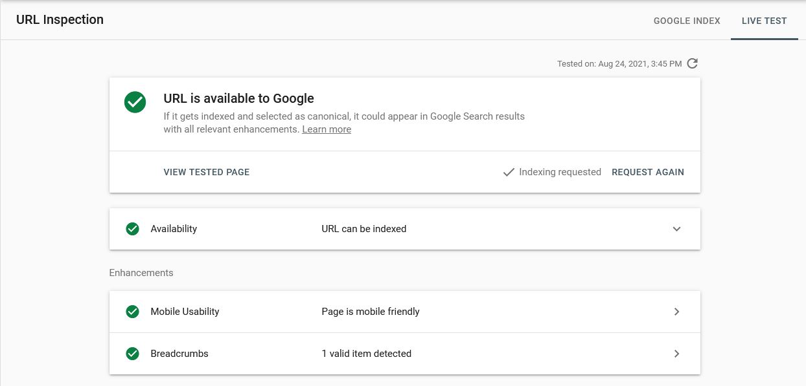Click the Tested on timestamp text
The width and height of the screenshot is (806, 386).
point(619,63)
